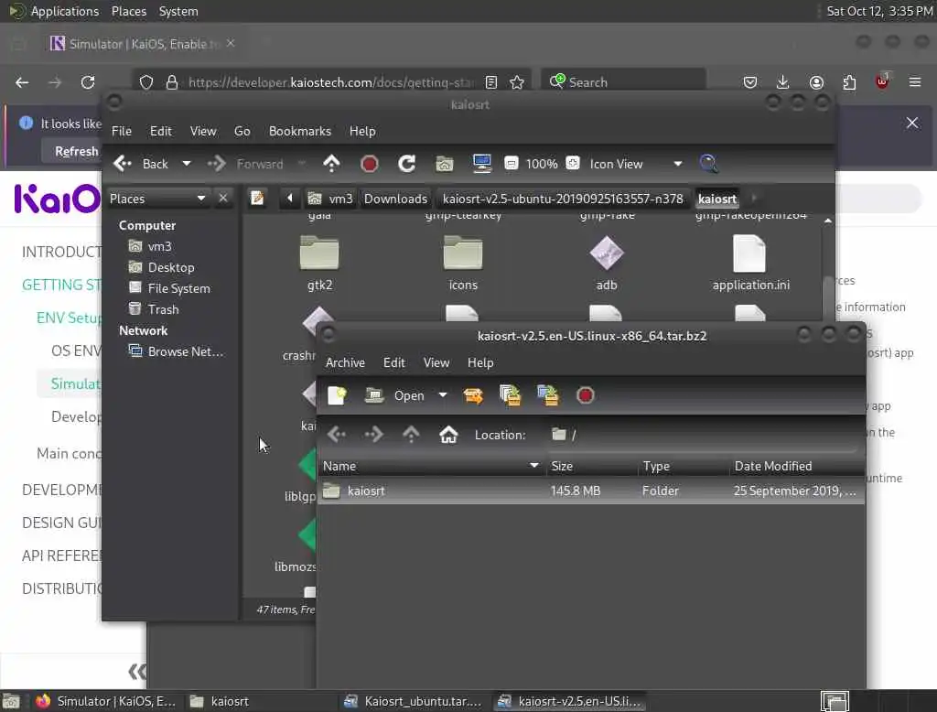Open the Archive menu
This screenshot has width=937, height=712.
pyautogui.click(x=345, y=362)
